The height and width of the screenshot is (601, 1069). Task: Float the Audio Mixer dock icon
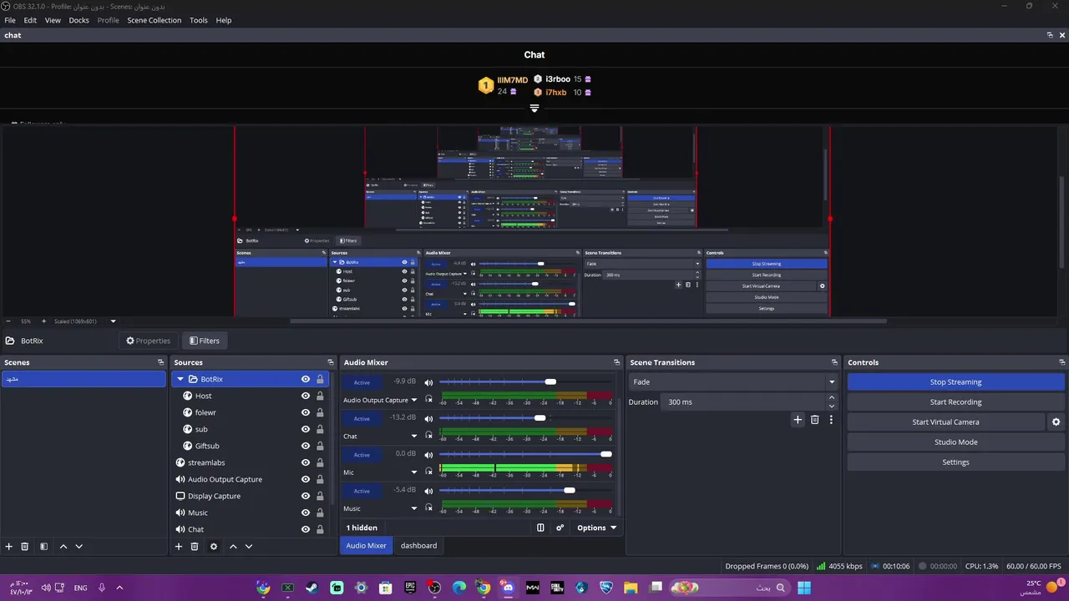click(616, 362)
